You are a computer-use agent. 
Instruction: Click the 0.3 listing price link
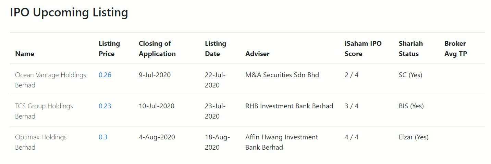click(x=103, y=137)
